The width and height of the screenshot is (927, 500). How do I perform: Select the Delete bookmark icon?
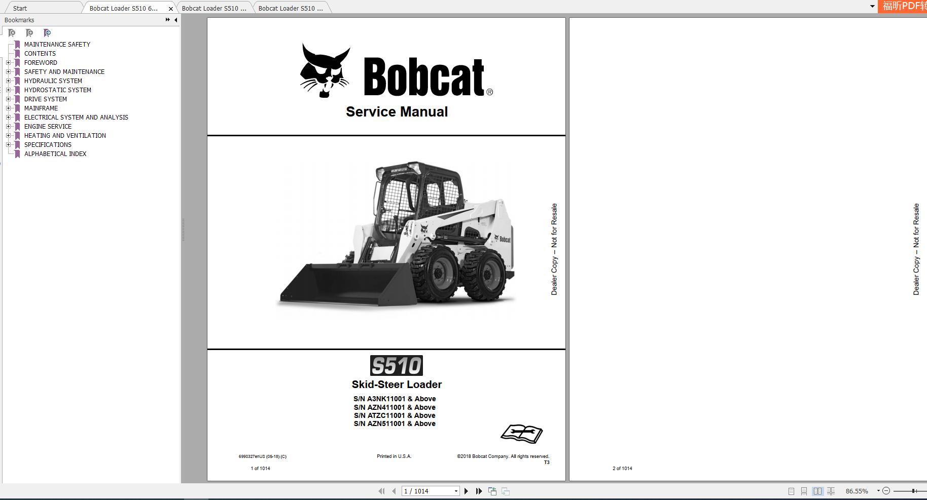pos(12,32)
